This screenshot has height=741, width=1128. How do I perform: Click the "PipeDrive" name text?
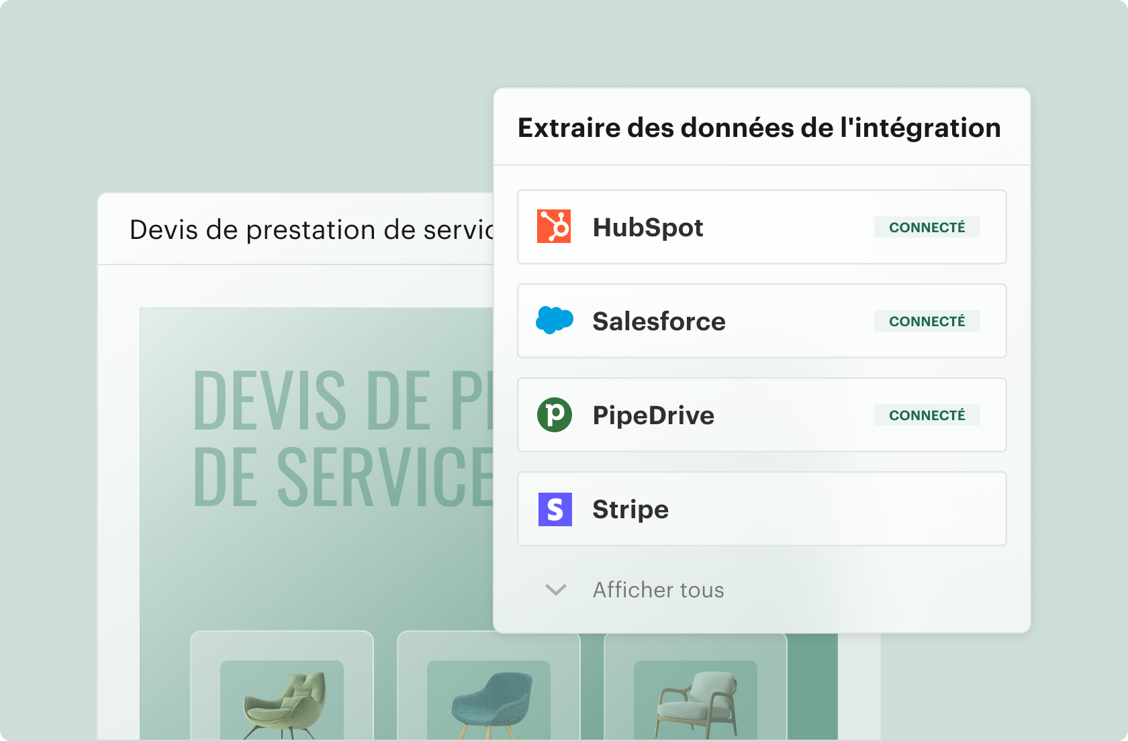click(x=653, y=415)
